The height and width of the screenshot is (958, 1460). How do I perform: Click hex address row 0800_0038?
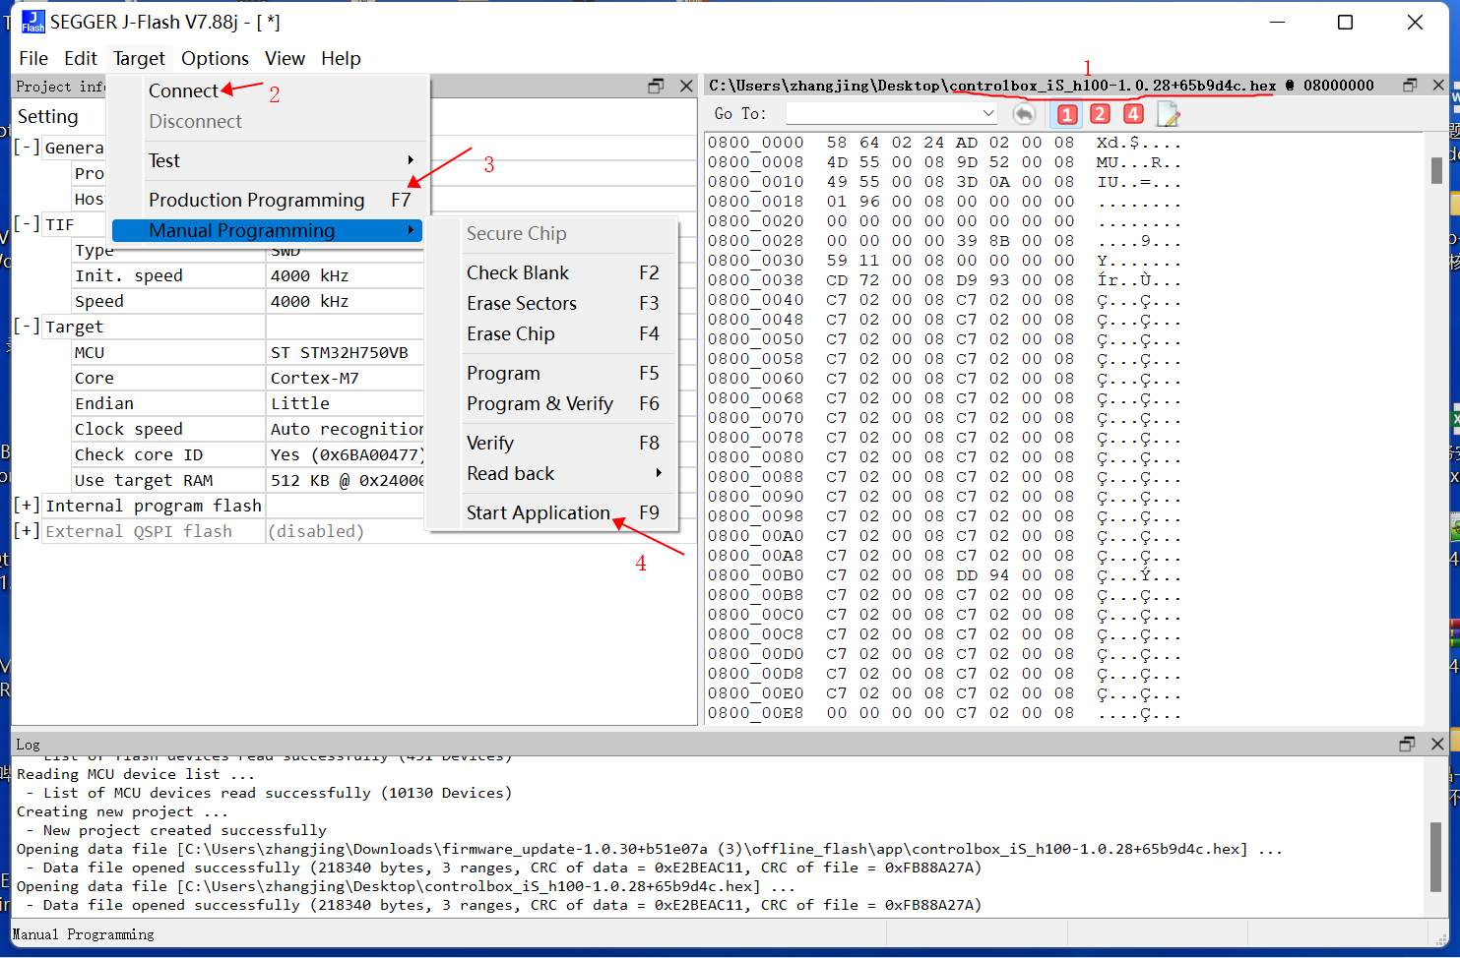pyautogui.click(x=755, y=280)
